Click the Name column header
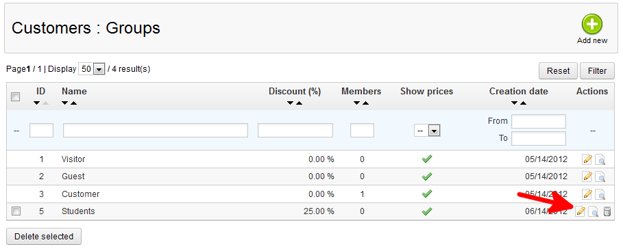623x249 pixels. (x=74, y=92)
